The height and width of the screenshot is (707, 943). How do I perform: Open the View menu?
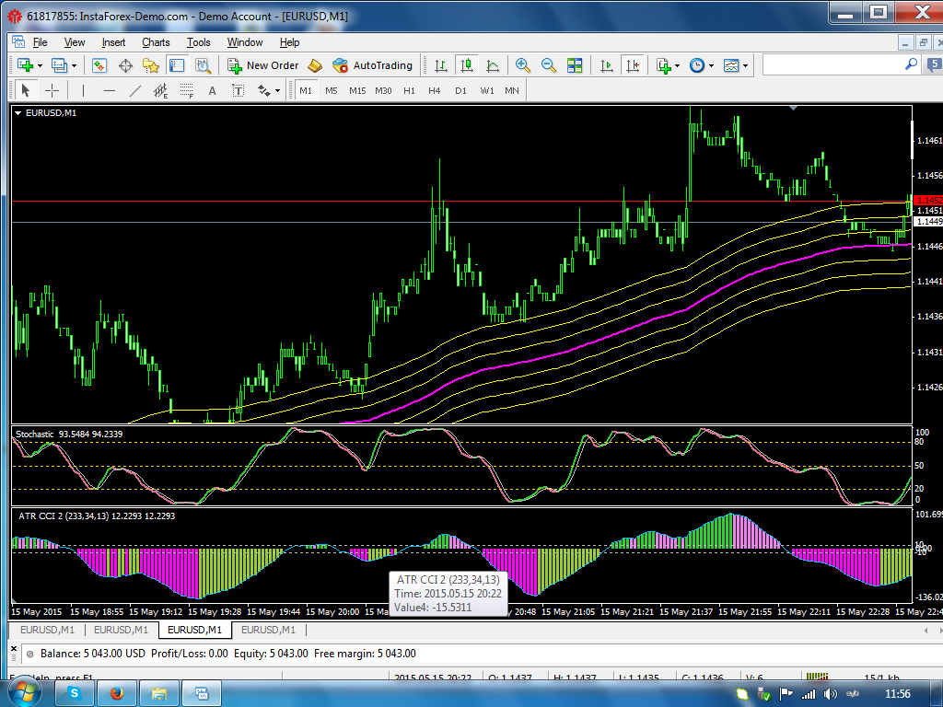coord(75,42)
